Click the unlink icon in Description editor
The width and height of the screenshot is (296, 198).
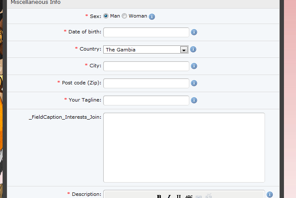209,196
